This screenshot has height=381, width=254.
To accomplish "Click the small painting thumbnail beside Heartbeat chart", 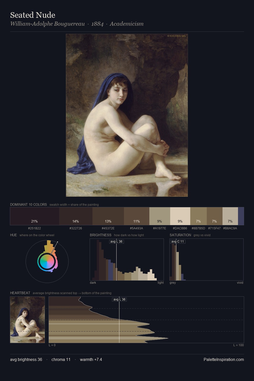I will 27,320.
